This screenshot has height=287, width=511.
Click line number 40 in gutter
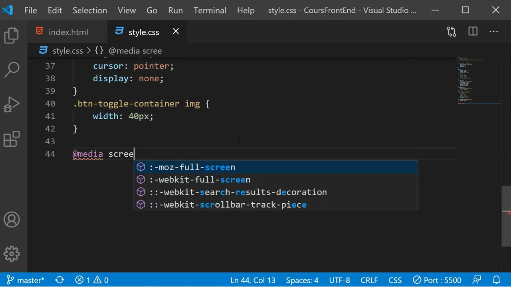coord(50,104)
